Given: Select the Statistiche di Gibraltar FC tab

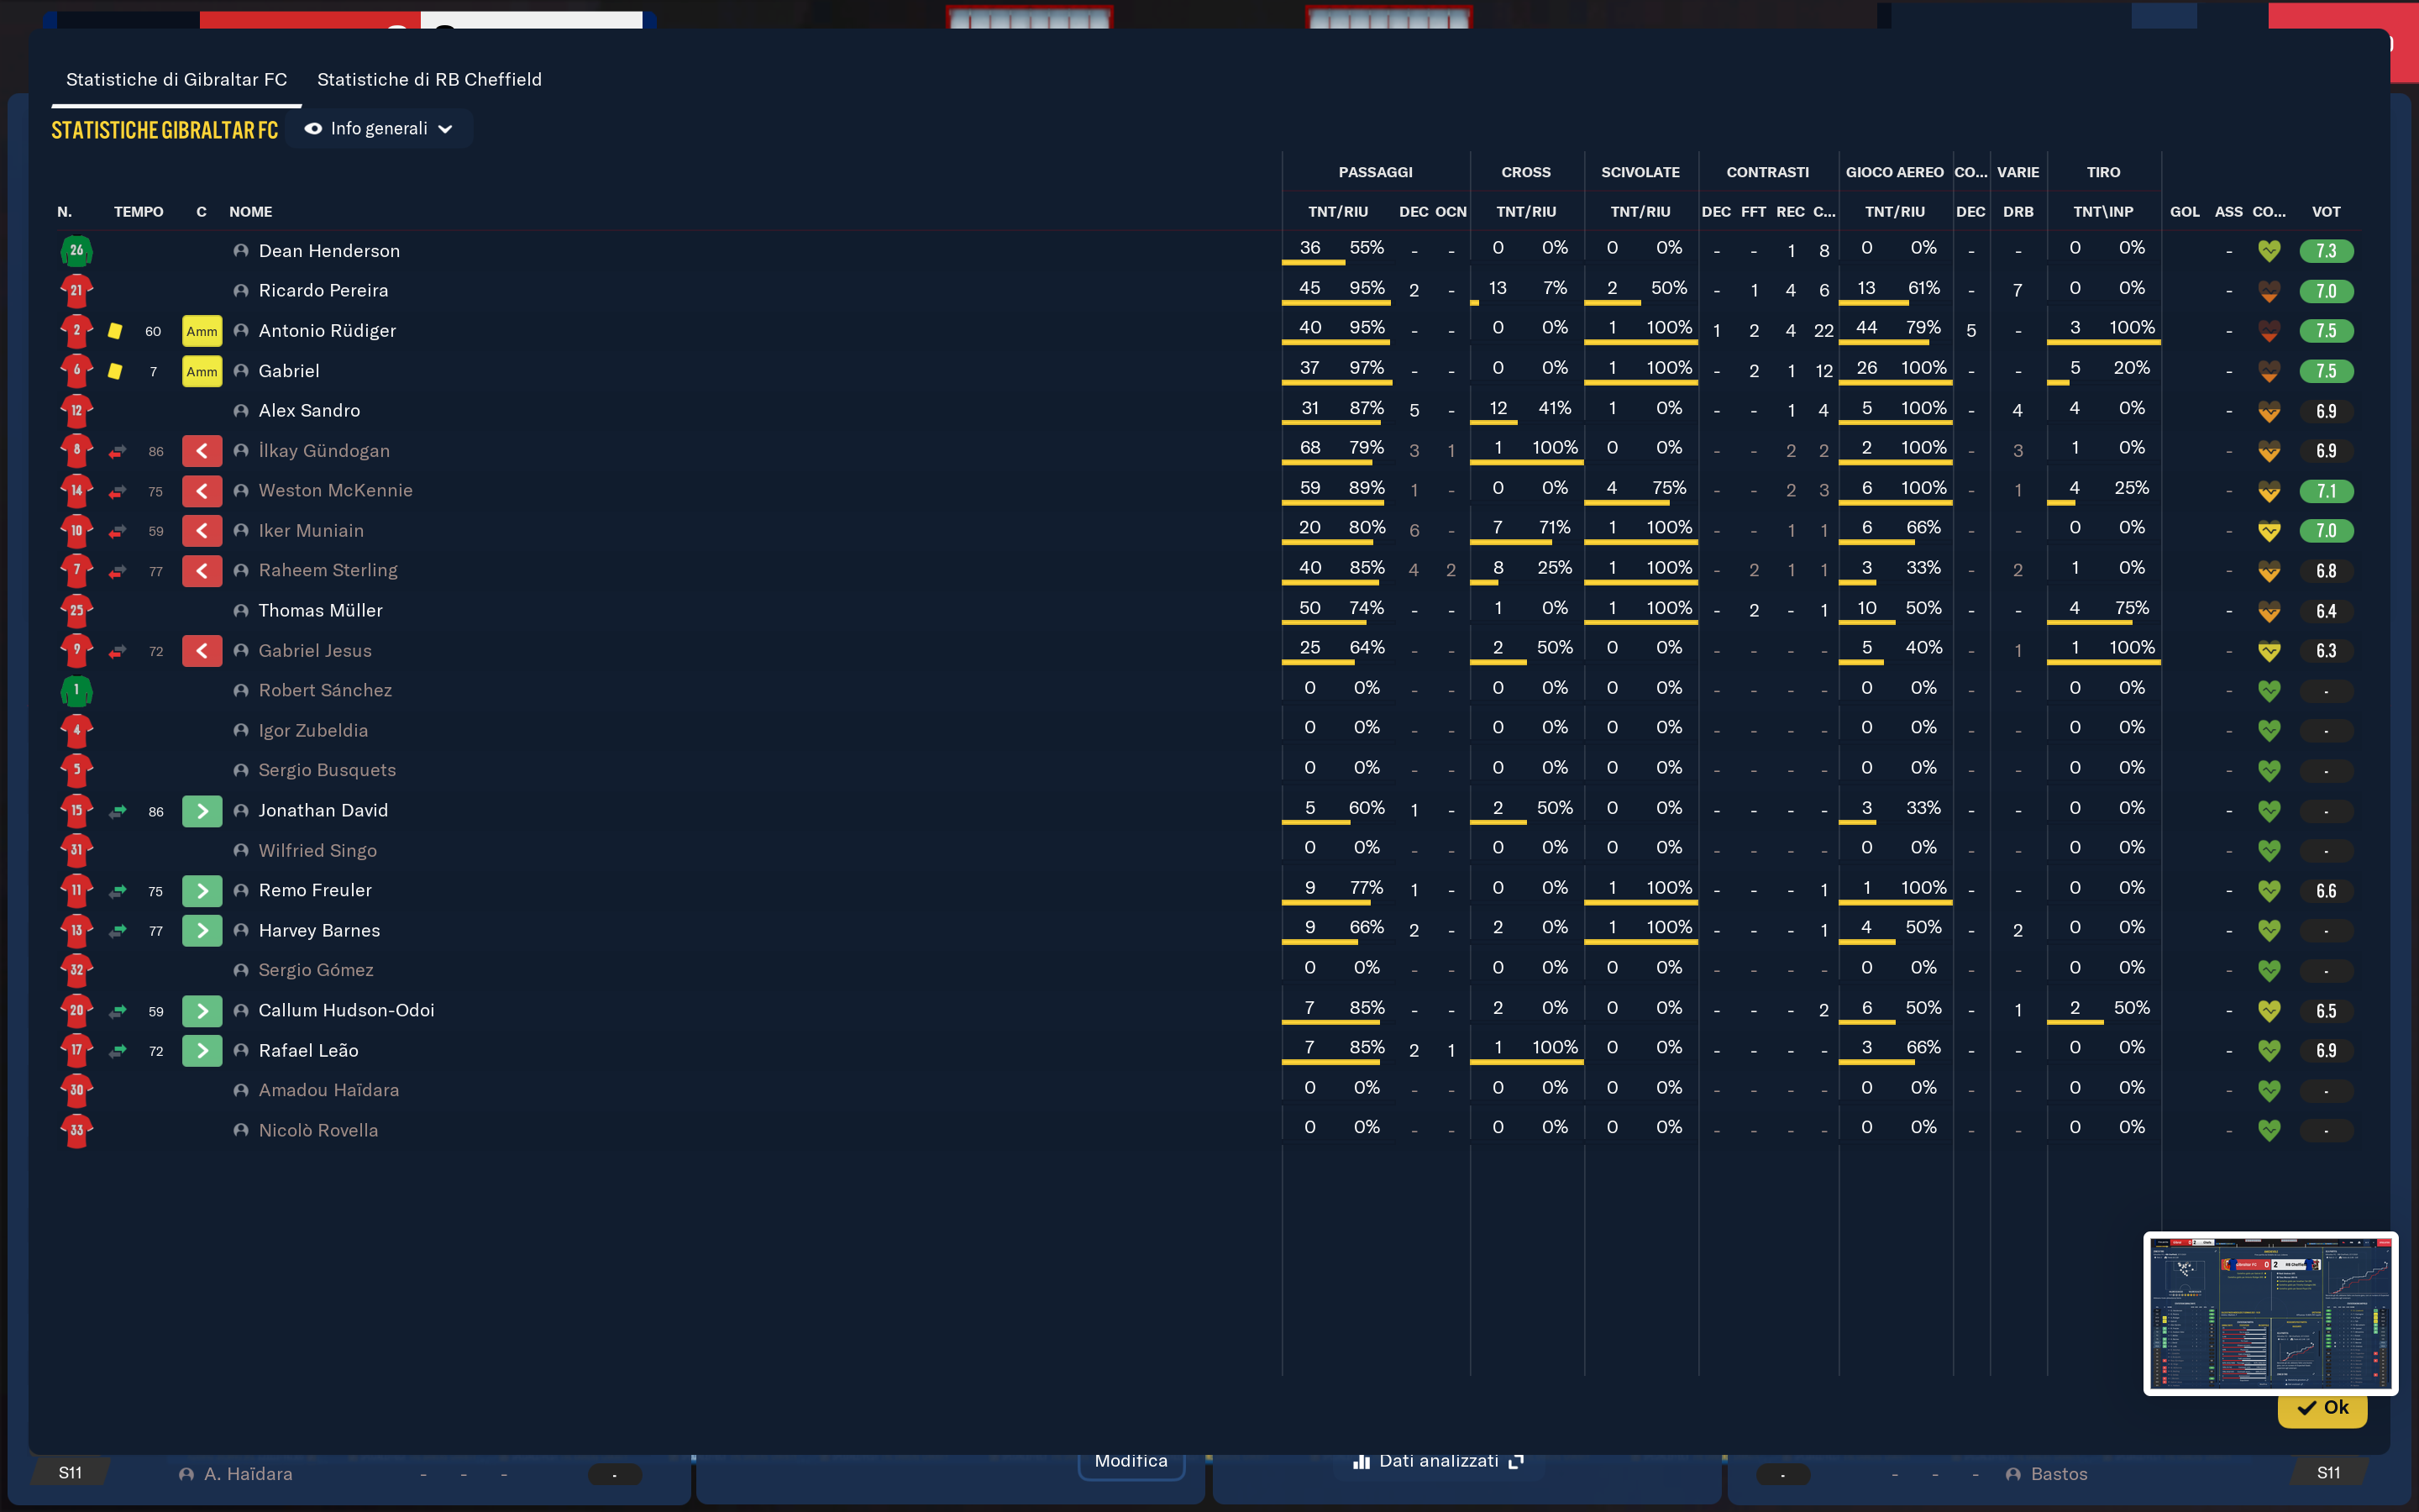Looking at the screenshot, I should click(x=176, y=79).
